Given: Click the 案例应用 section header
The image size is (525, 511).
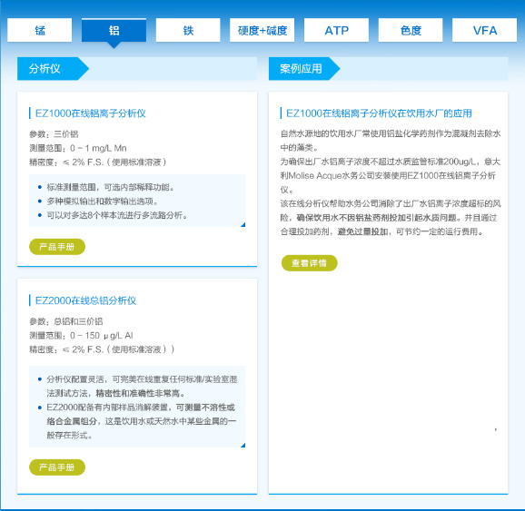Looking at the screenshot, I should (304, 69).
